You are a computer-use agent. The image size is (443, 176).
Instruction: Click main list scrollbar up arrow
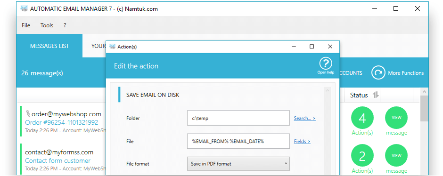pos(424,92)
